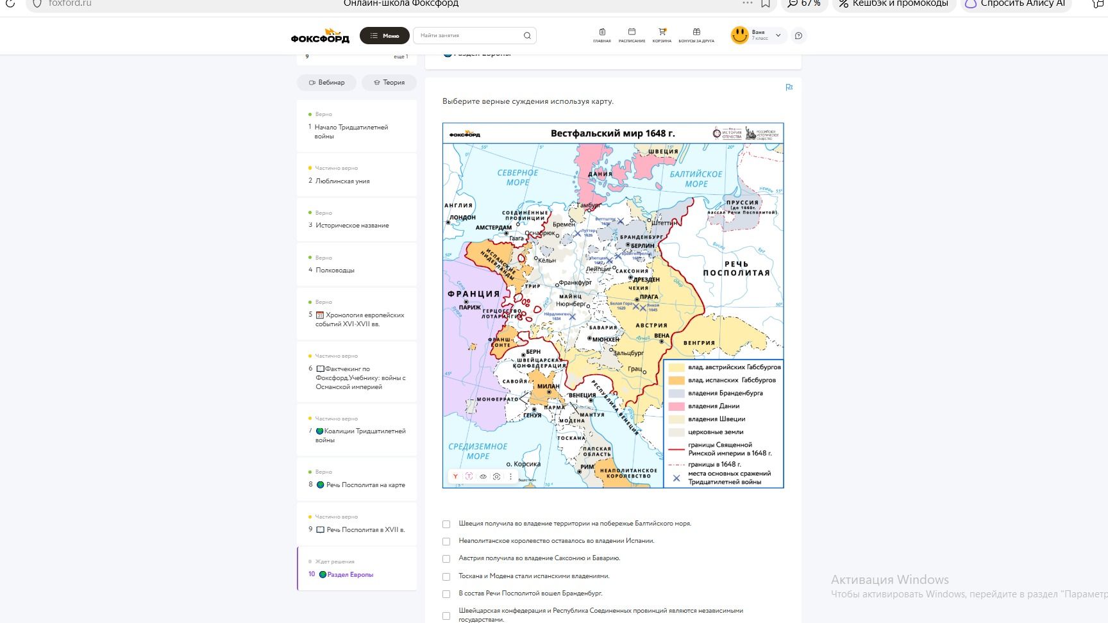Click the magnifier icon in the search field
The image size is (1108, 623).
527,36
